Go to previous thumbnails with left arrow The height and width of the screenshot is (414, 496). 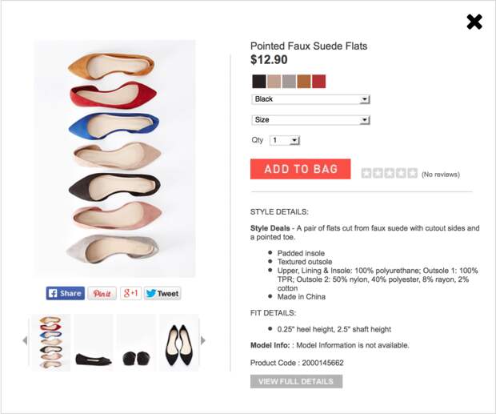click(25, 341)
